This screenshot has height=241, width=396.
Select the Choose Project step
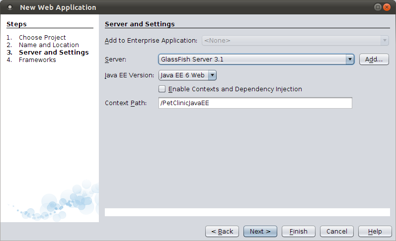[42, 37]
